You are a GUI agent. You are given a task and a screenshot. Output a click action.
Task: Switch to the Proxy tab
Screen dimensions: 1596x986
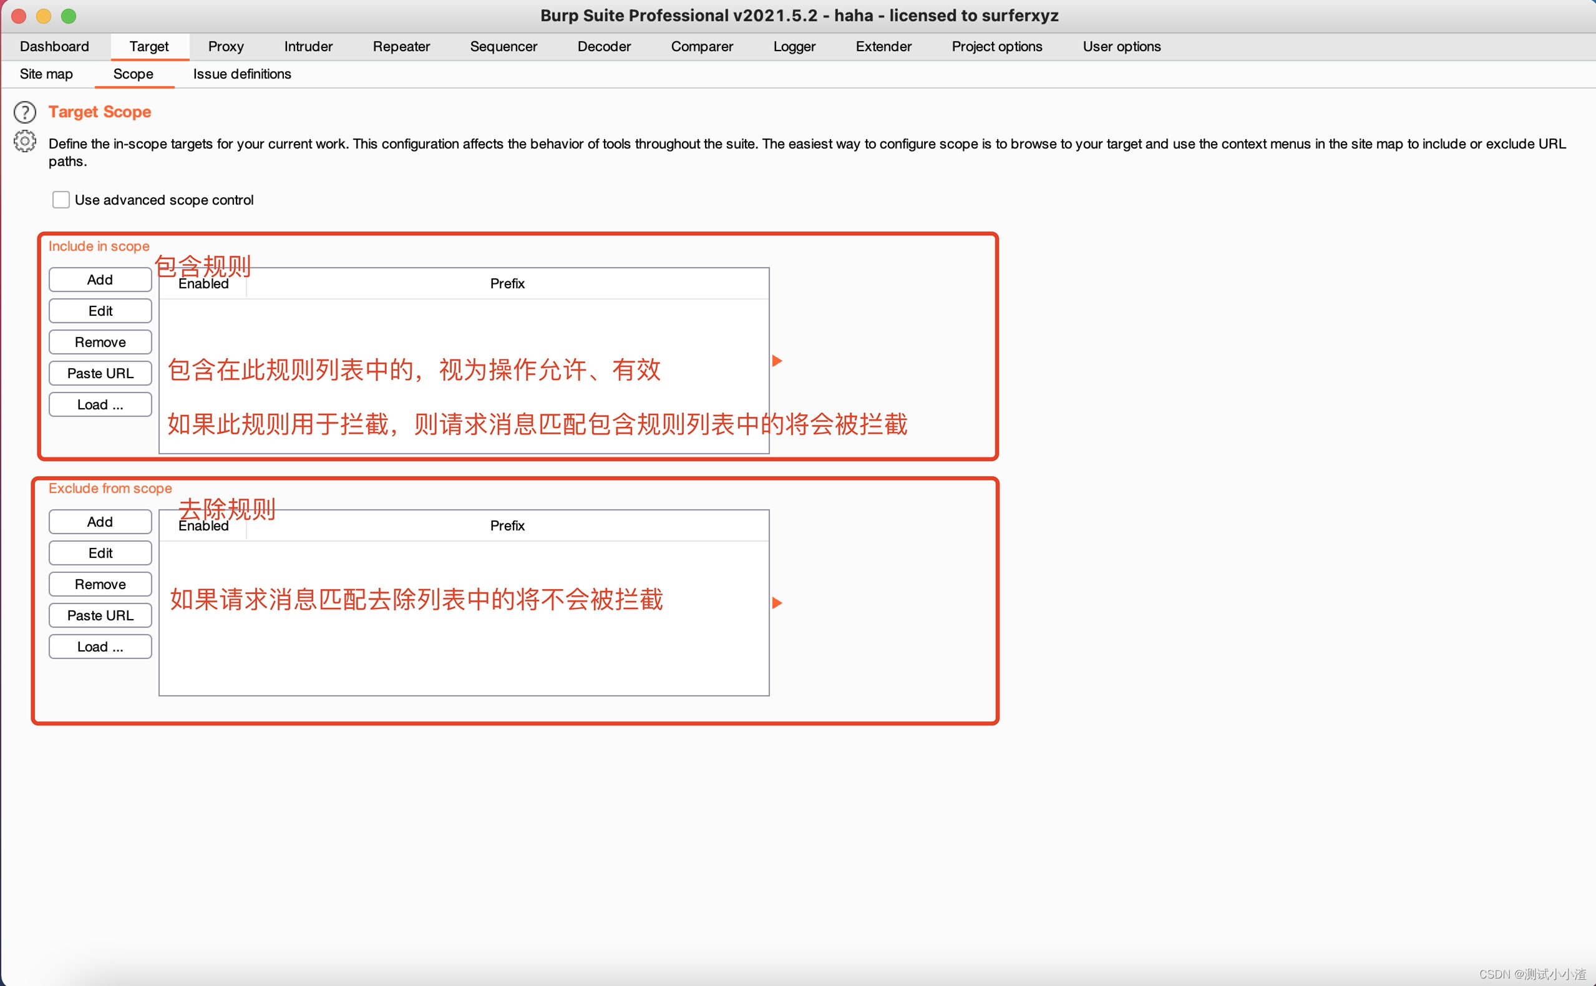(x=226, y=46)
